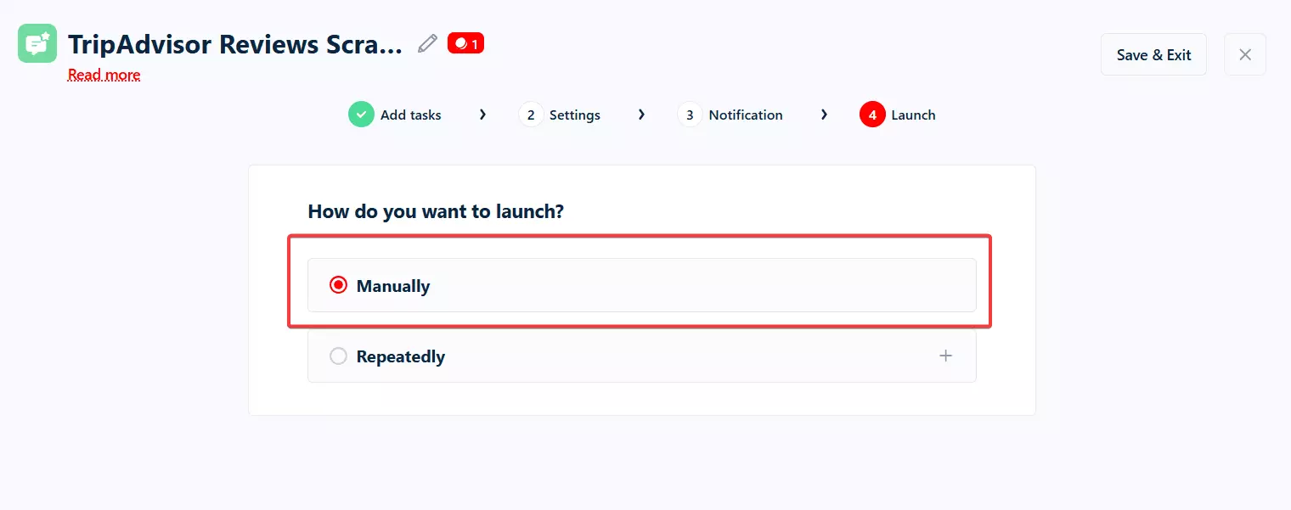Click the plus icon next to Repeatedly

(x=945, y=356)
